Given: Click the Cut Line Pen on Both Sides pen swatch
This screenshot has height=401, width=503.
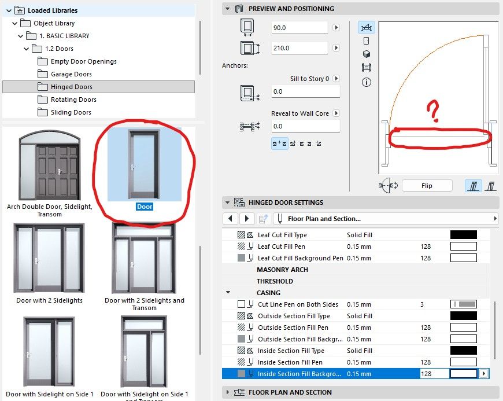Looking at the screenshot, I should [464, 304].
